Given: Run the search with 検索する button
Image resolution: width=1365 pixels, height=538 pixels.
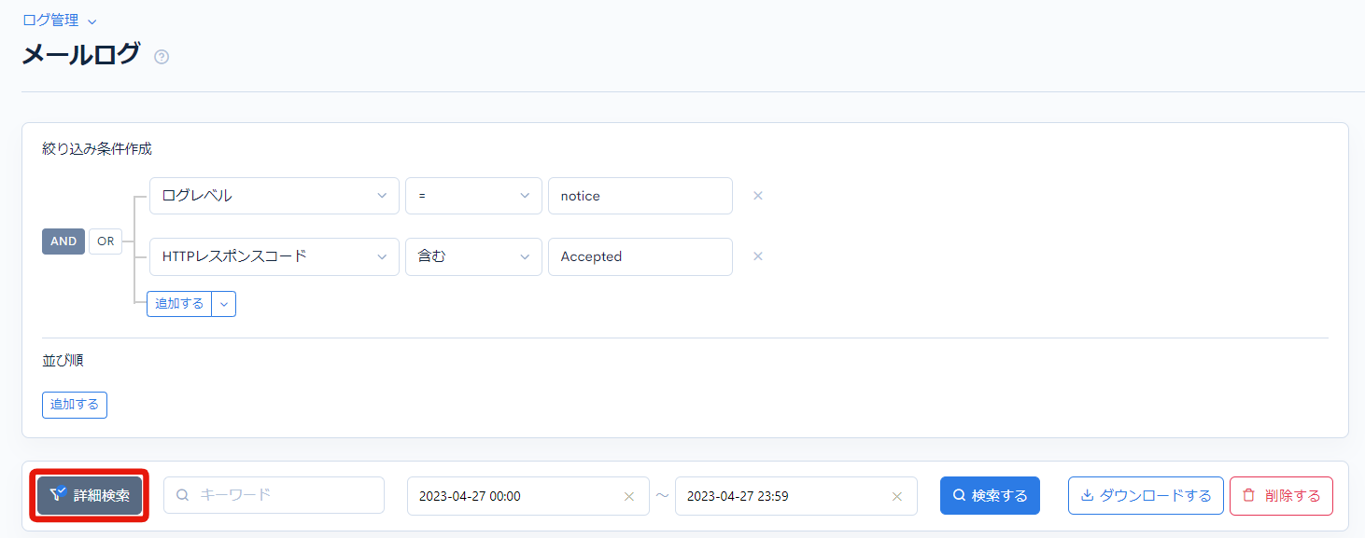Looking at the screenshot, I should (x=990, y=495).
